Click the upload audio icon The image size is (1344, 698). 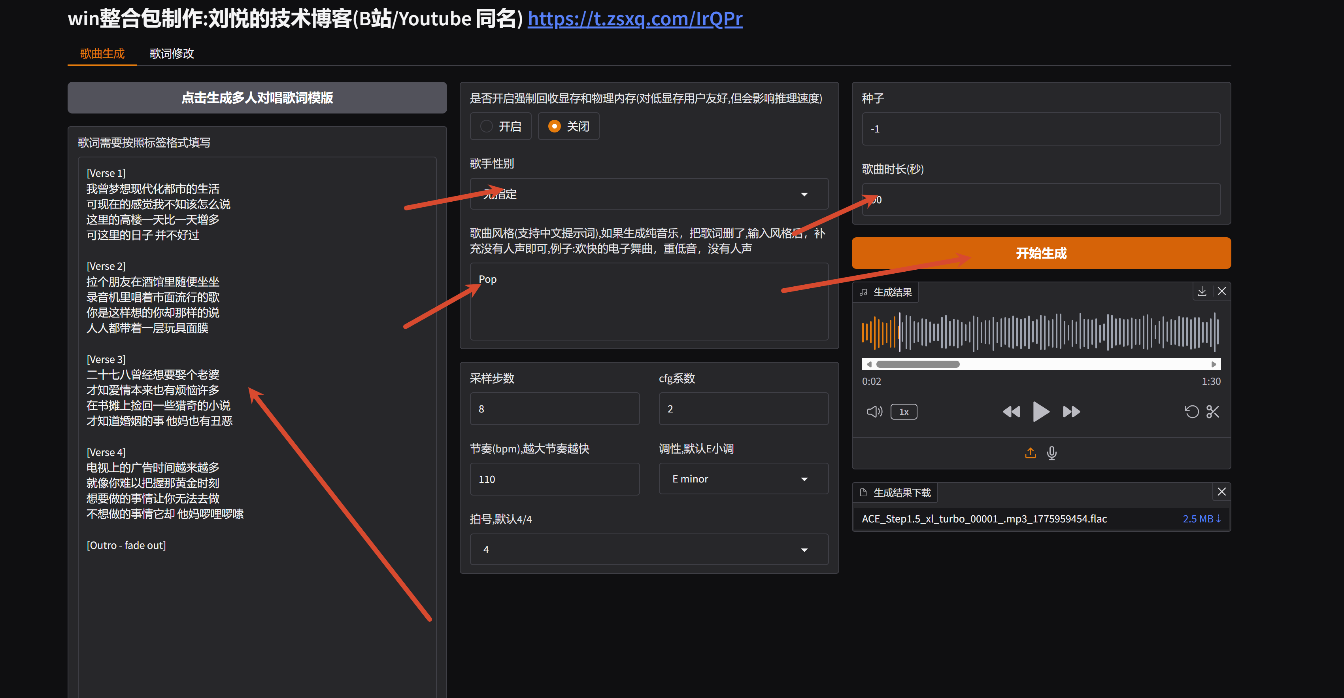coord(1030,453)
